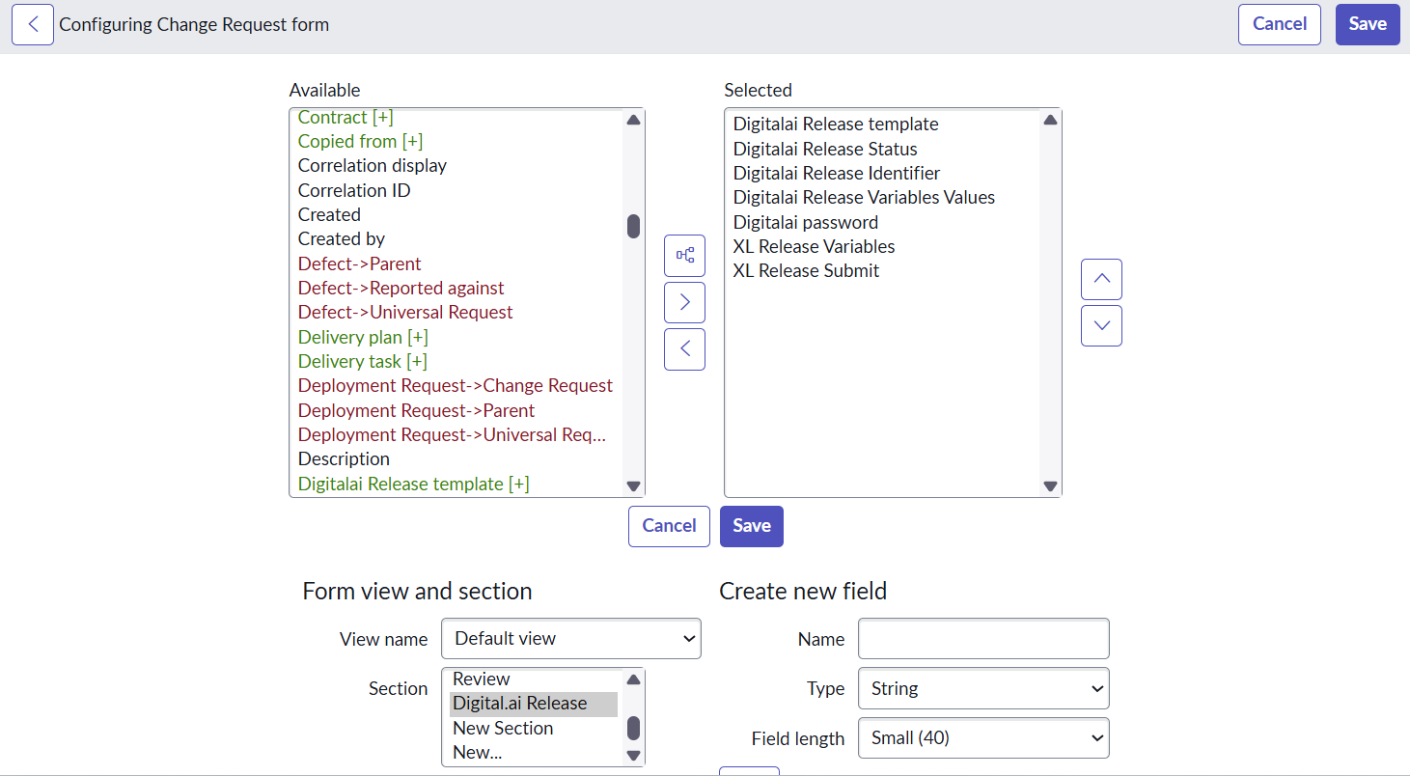The height and width of the screenshot is (776, 1410).
Task: Select Digitalai Release template [+] in Available
Action: coord(413,484)
